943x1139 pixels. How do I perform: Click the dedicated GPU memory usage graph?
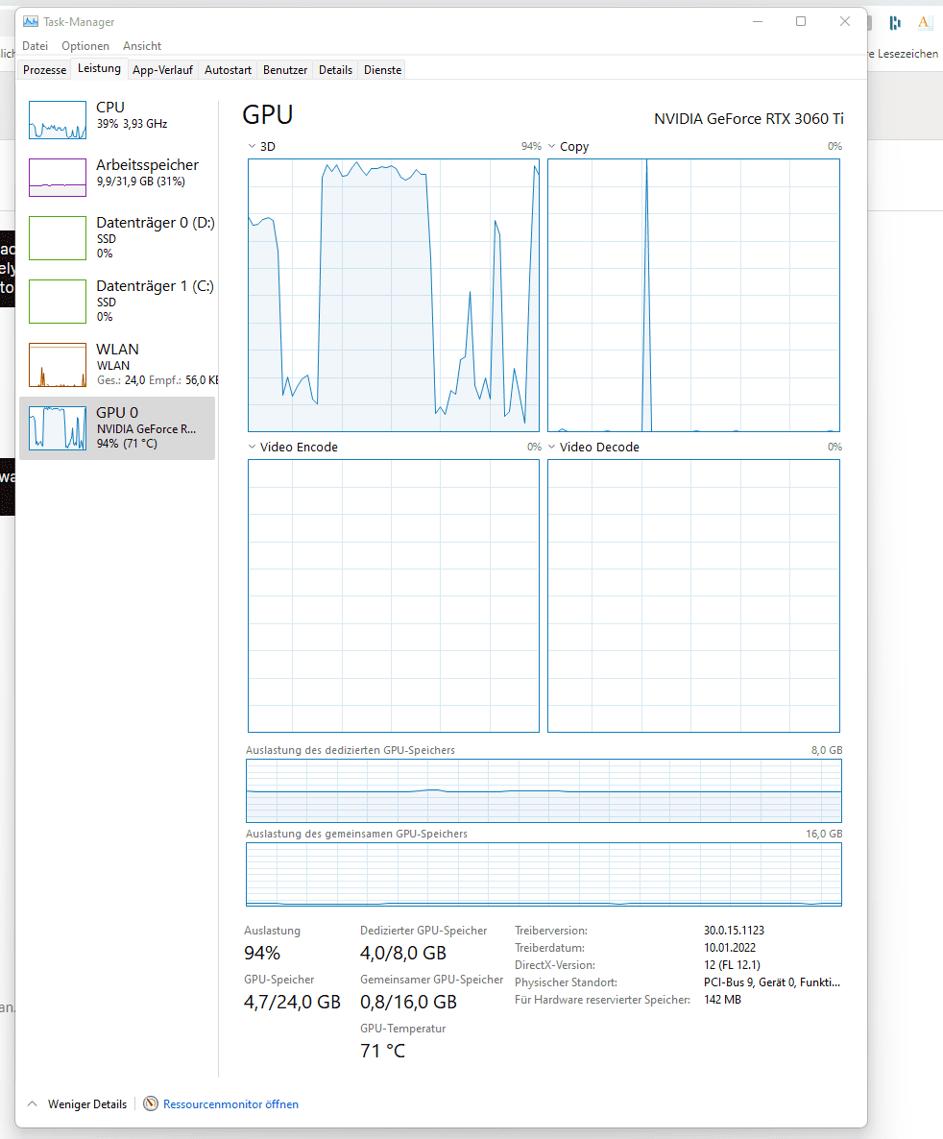tap(544, 791)
